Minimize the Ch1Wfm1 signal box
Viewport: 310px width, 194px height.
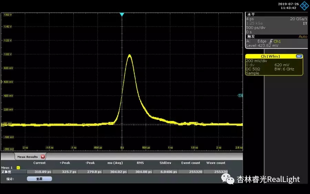pos(299,56)
